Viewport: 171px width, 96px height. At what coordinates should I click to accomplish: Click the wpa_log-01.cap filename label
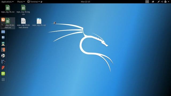[x=39, y=25]
